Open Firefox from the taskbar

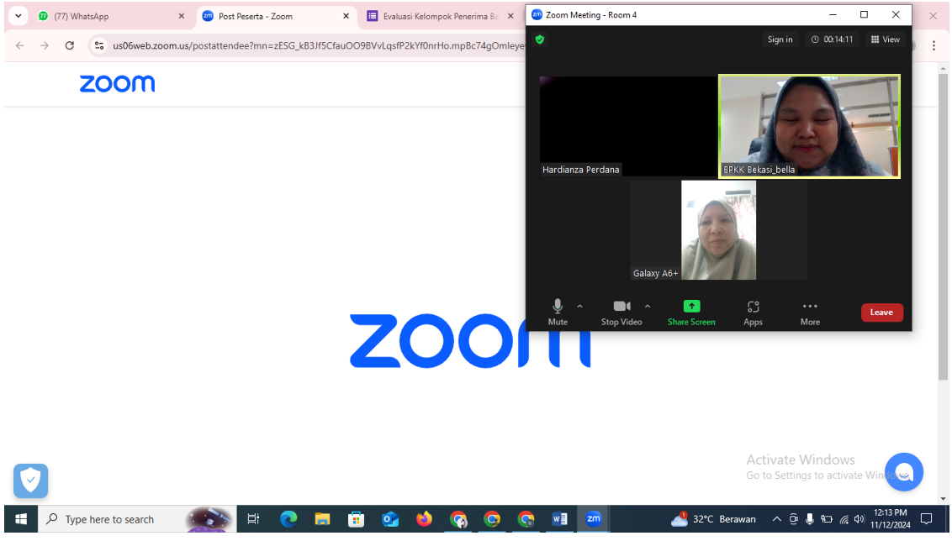coord(424,519)
